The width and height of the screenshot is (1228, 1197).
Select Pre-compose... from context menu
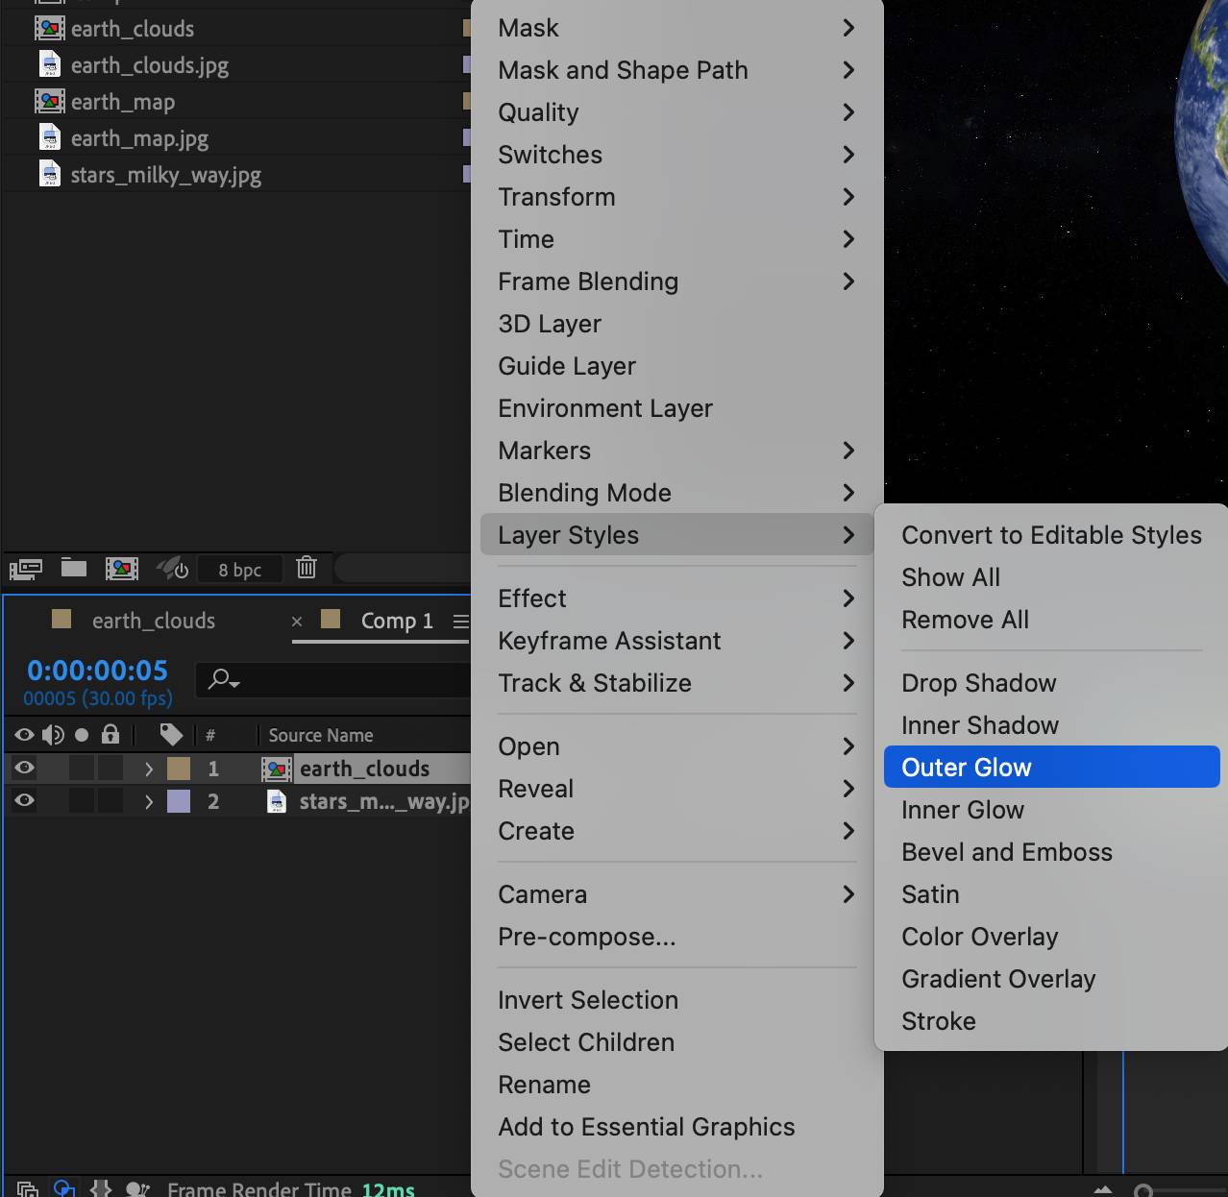click(x=587, y=937)
